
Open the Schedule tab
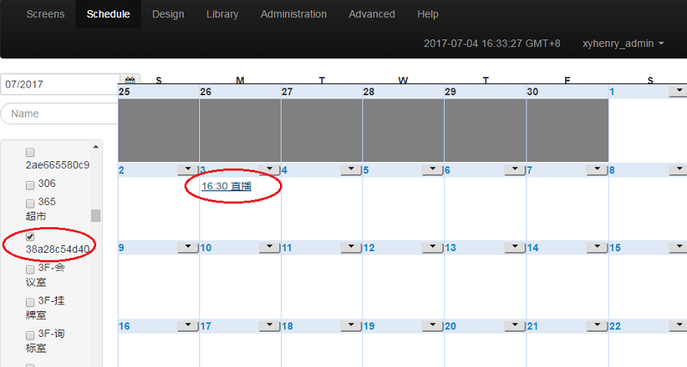[x=108, y=15]
